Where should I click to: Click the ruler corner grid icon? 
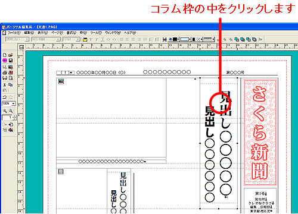coord(21,47)
